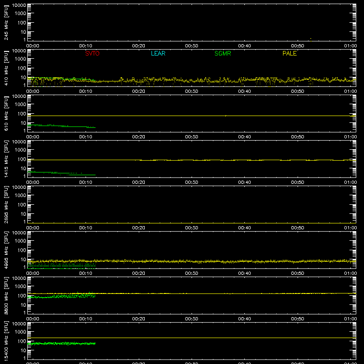Viewport: 364px width, 364px height.
Task: Select the '2695 MHz [SFU]' axis title
Action: click(6, 204)
